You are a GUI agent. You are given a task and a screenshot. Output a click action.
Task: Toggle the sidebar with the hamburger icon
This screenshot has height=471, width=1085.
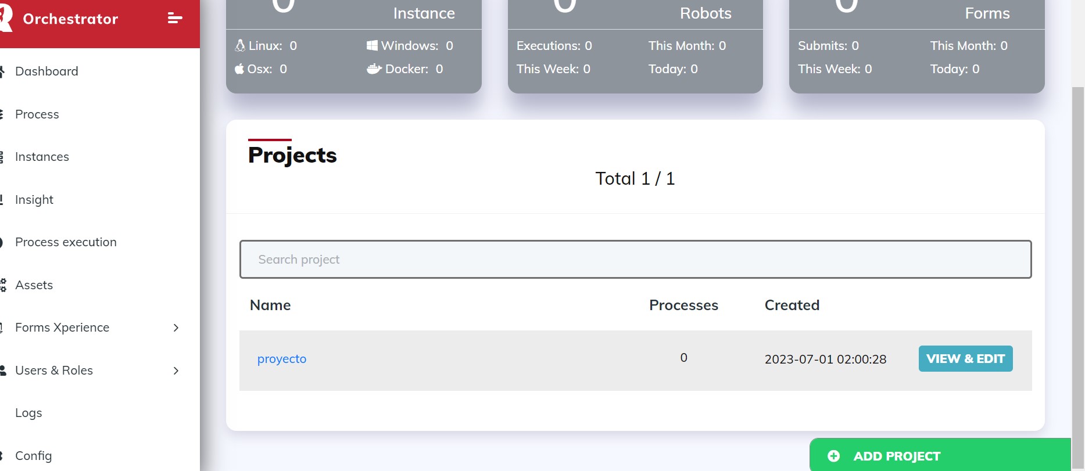175,19
